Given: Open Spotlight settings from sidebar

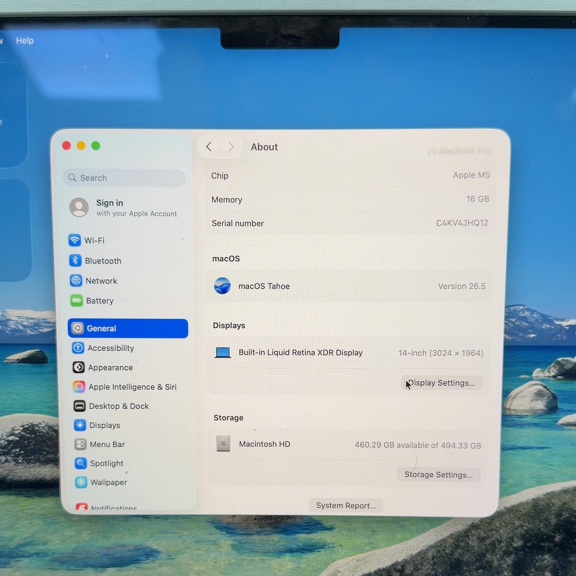Looking at the screenshot, I should pos(99,463).
